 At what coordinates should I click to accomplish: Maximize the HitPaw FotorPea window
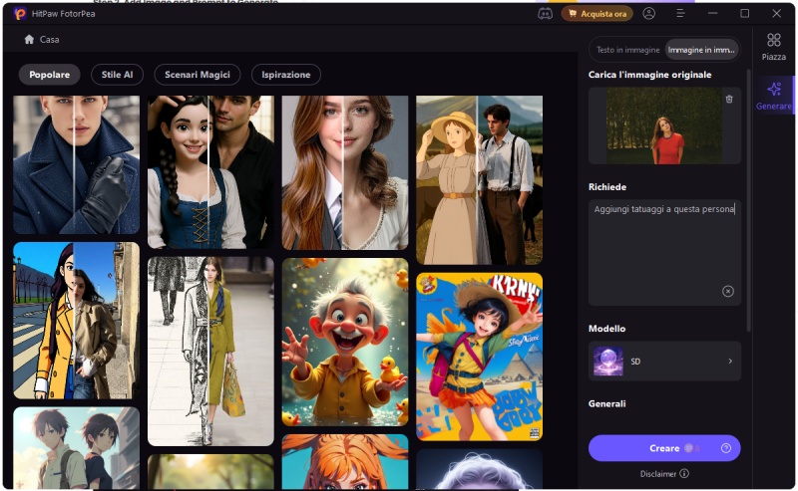(x=744, y=14)
